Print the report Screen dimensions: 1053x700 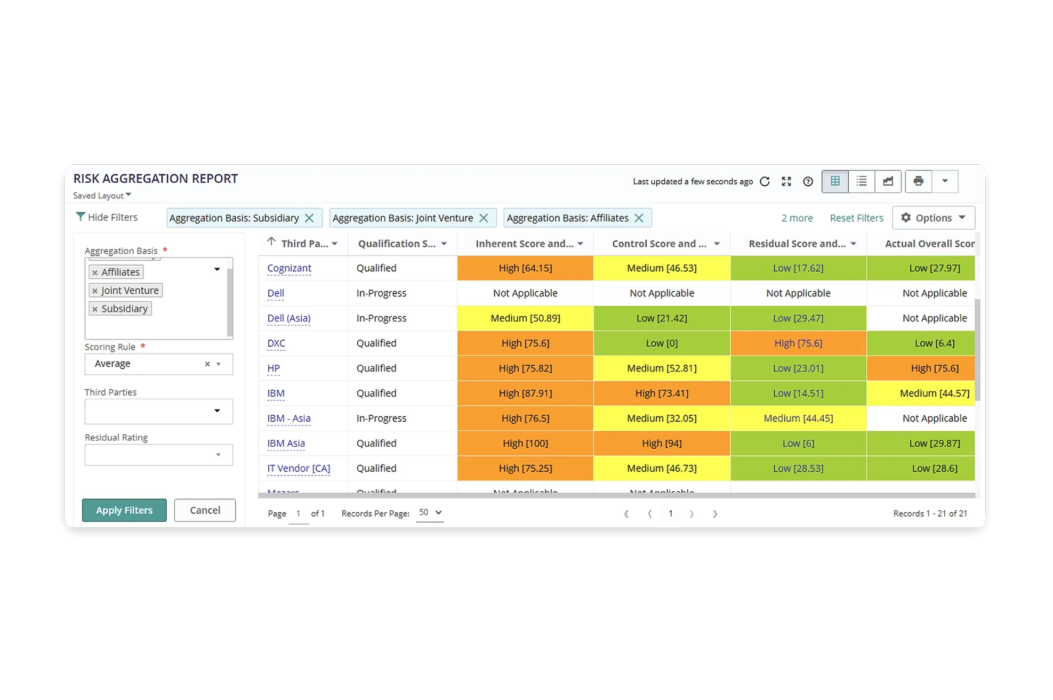pos(918,181)
